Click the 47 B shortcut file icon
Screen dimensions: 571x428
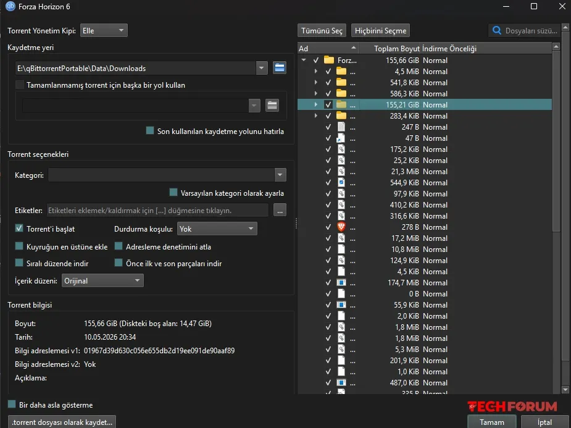click(x=341, y=138)
